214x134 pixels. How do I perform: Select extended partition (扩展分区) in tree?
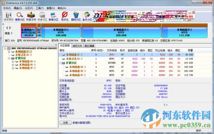[x=20, y=58]
